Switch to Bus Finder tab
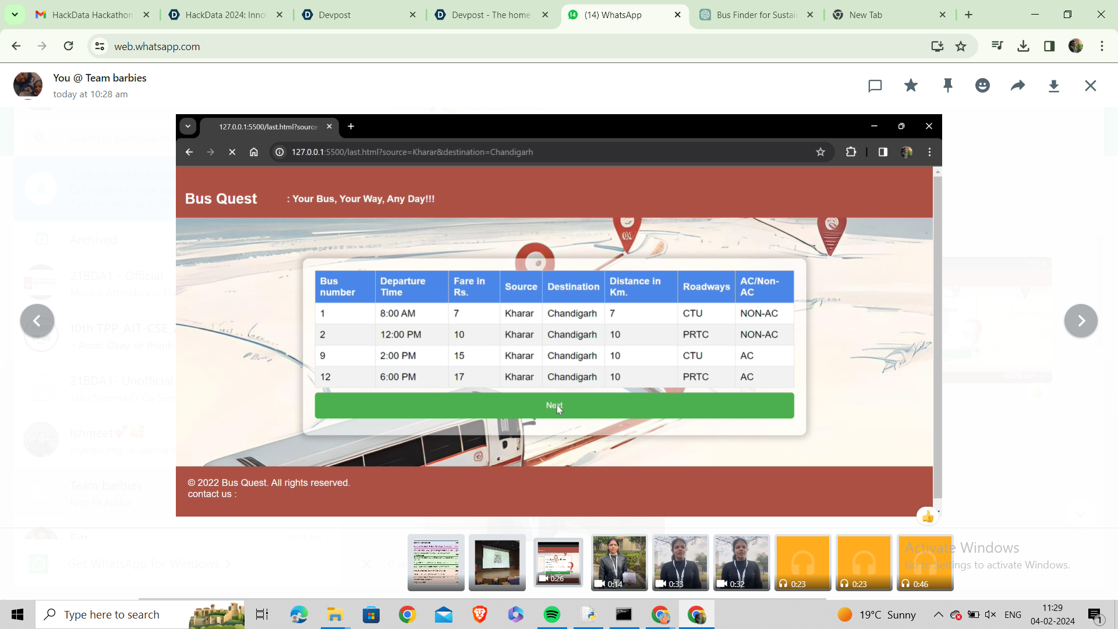This screenshot has width=1118, height=629. [x=756, y=15]
